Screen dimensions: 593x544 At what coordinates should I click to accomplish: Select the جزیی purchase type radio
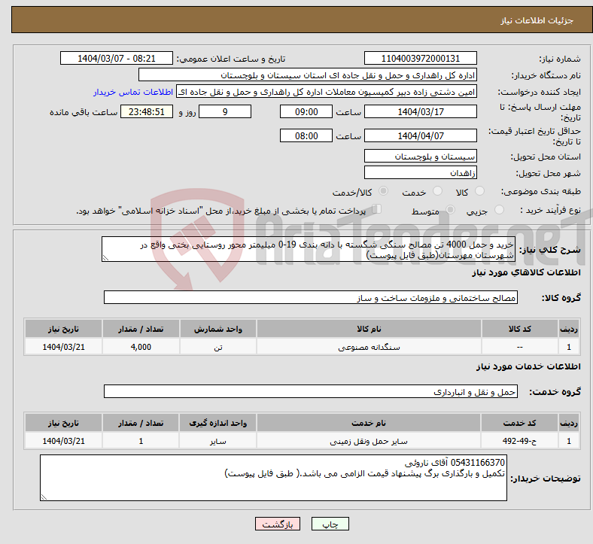tap(499, 210)
